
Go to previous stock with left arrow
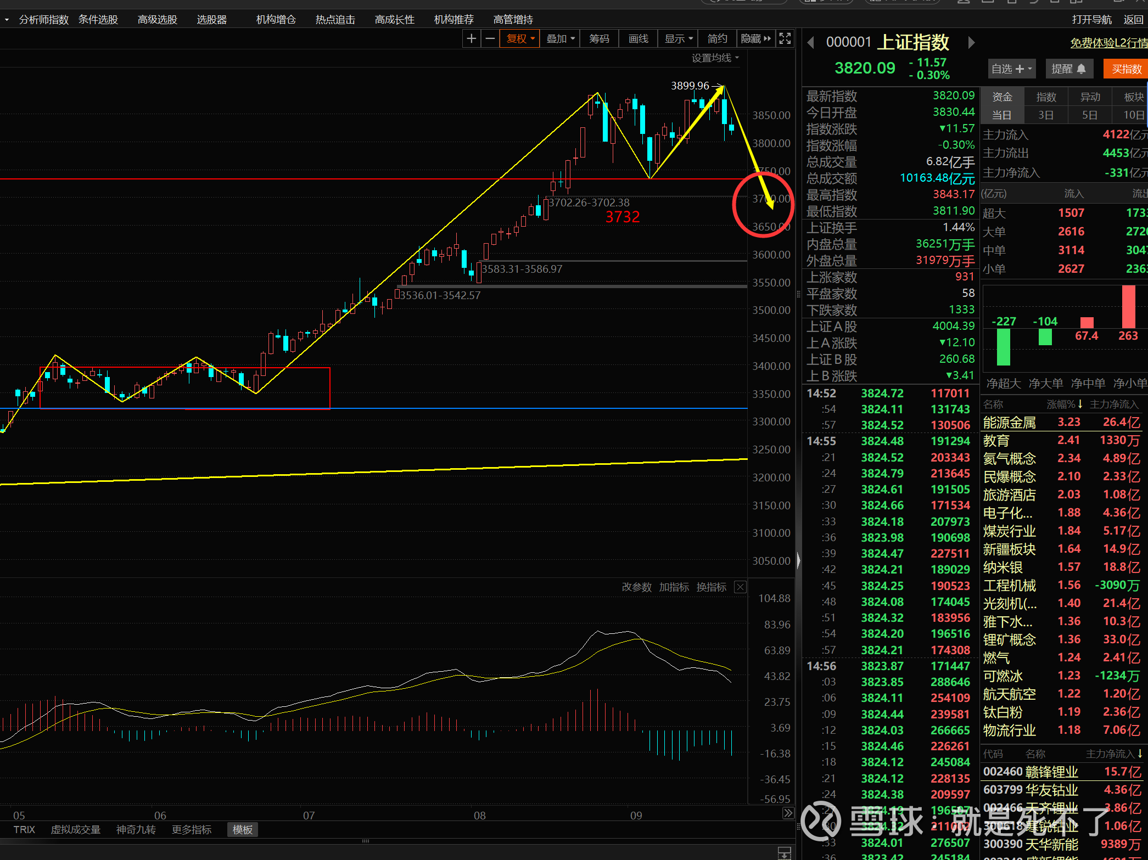[x=810, y=42]
